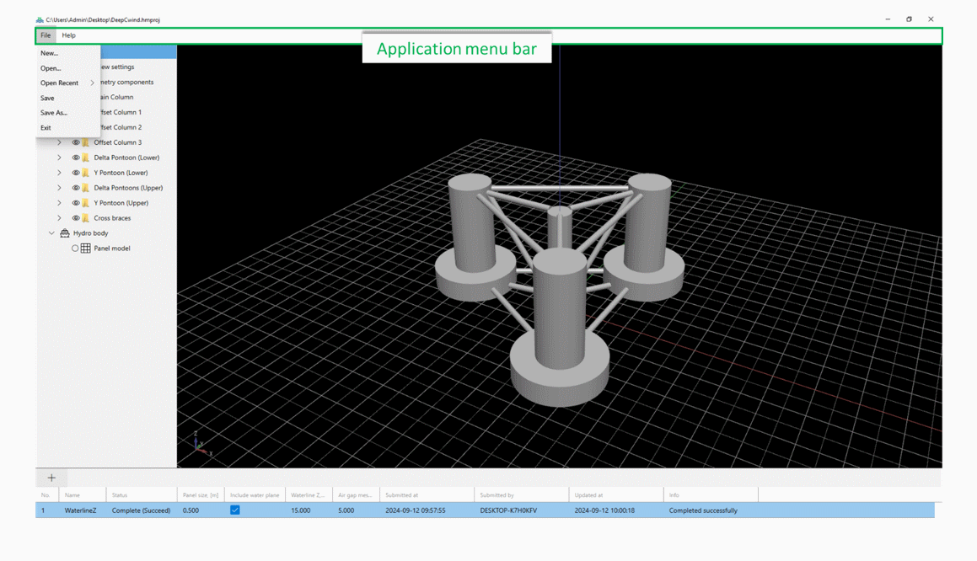Image resolution: width=977 pixels, height=561 pixels.
Task: Click the Include water plane column header
Action: pos(255,495)
